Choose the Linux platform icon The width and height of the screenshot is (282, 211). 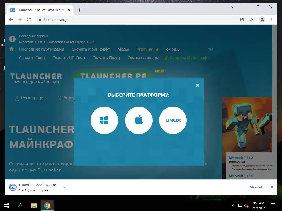pyautogui.click(x=173, y=120)
